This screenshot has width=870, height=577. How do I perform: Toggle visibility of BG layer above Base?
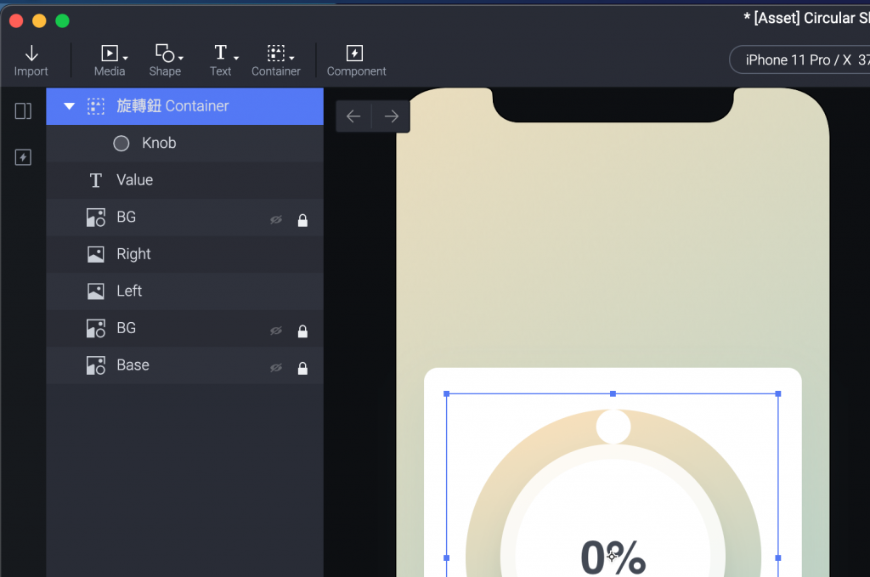point(276,331)
